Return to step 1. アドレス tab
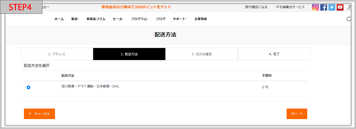The height and width of the screenshot is (129, 356). point(57,54)
